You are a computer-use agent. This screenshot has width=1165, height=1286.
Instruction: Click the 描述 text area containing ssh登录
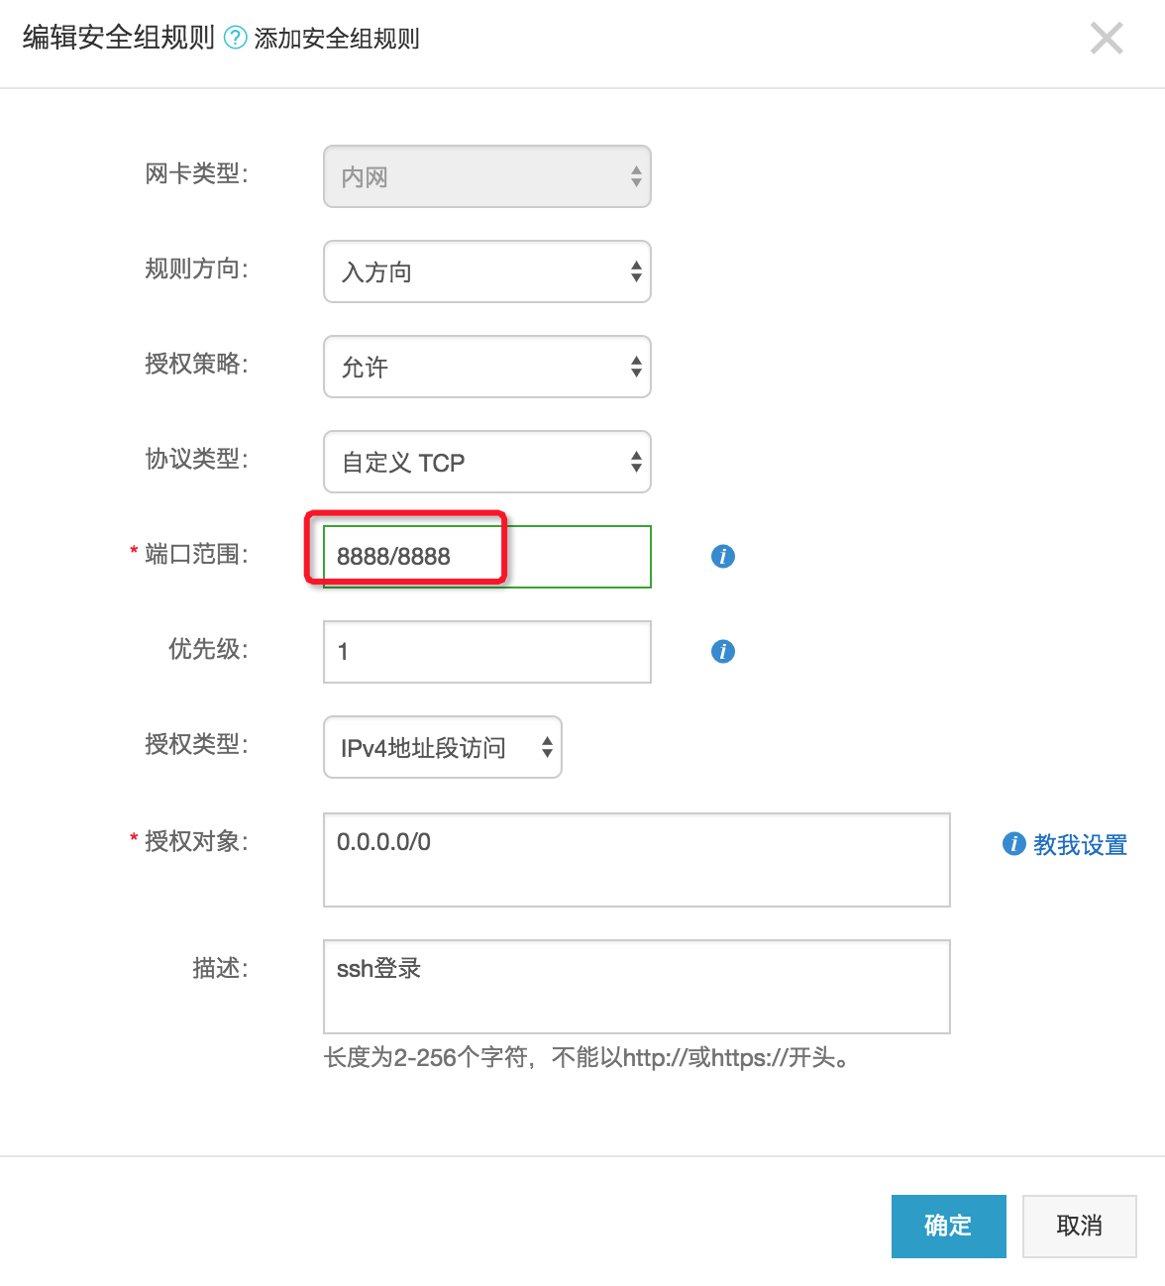[x=636, y=987]
